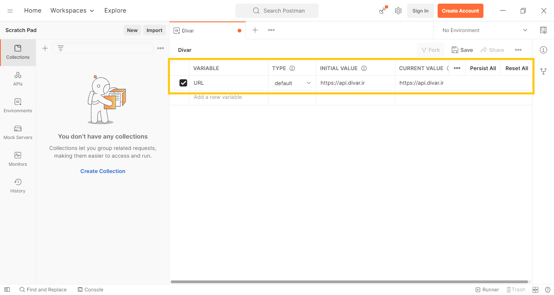Open the No Environment selector
This screenshot has width=554, height=295.
point(485,30)
